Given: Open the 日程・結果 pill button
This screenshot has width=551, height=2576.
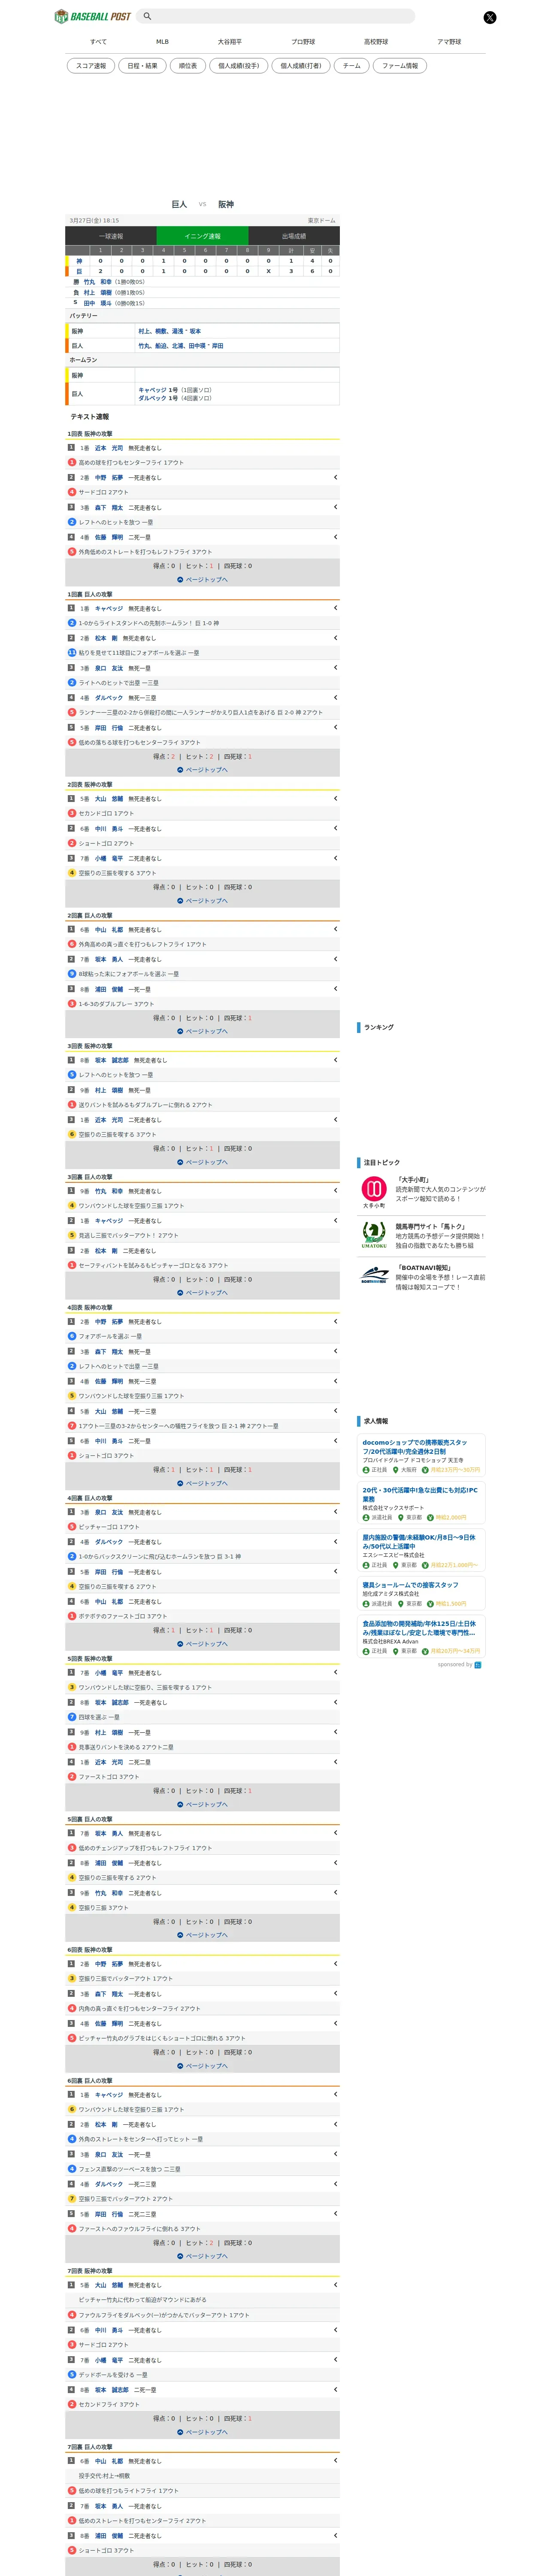Looking at the screenshot, I should click(x=142, y=66).
